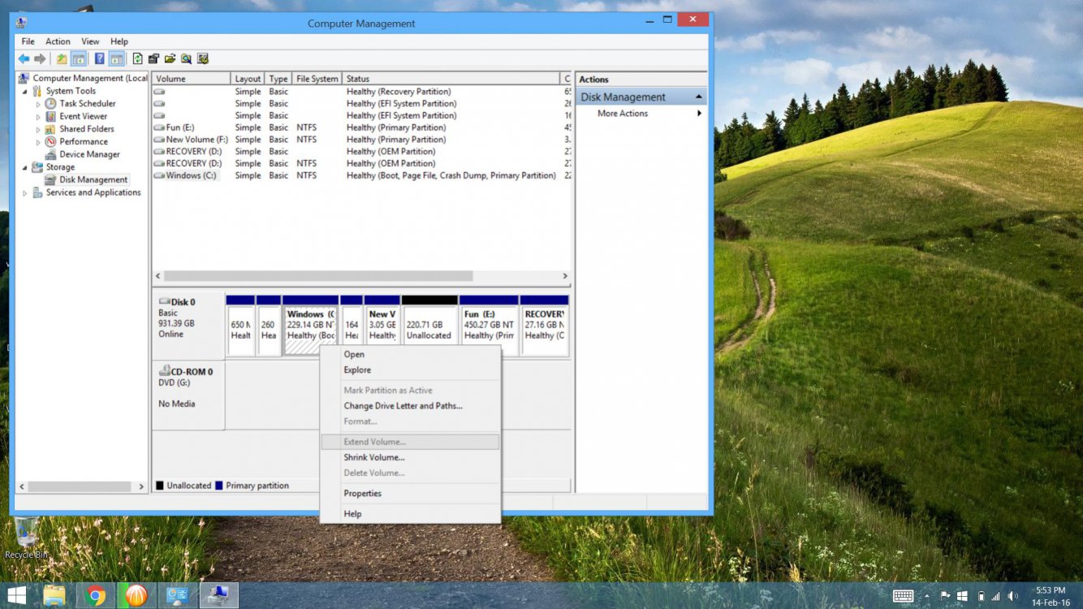Image resolution: width=1083 pixels, height=609 pixels.
Task: Click the last icon on the toolbar
Action: [x=203, y=58]
